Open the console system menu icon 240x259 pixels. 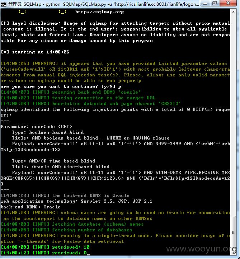coord(3,4)
